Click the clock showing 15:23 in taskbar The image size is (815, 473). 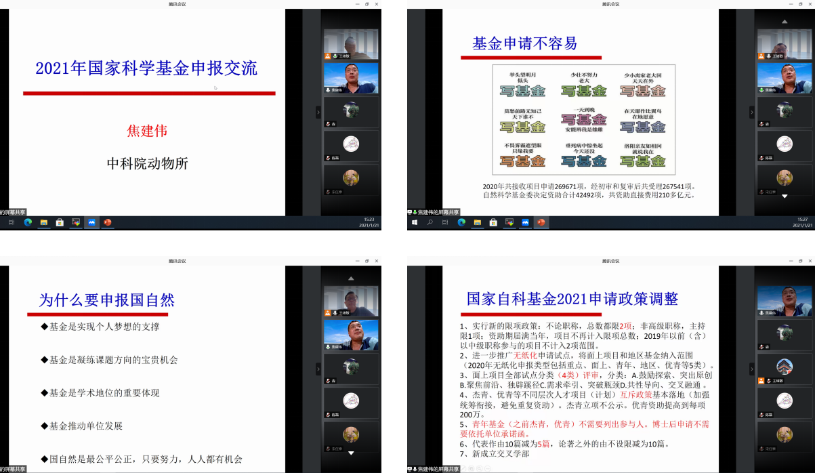point(369,220)
